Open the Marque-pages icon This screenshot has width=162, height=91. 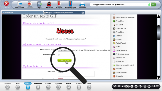[x=71, y=4]
